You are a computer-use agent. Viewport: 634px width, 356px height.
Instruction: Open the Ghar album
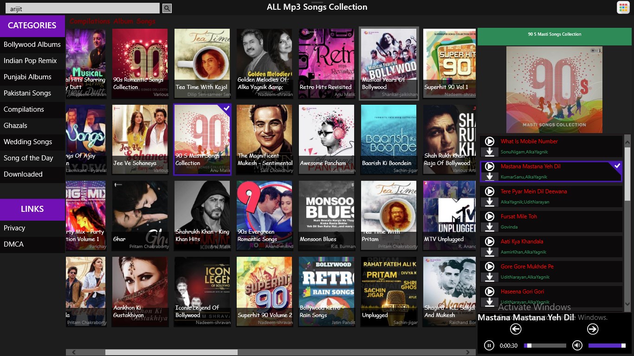(140, 216)
